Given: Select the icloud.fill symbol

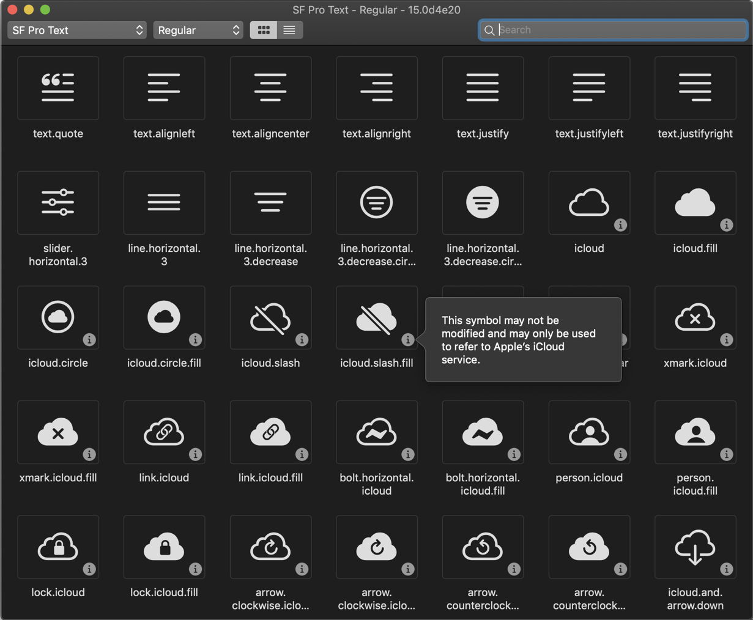Looking at the screenshot, I should coord(695,203).
